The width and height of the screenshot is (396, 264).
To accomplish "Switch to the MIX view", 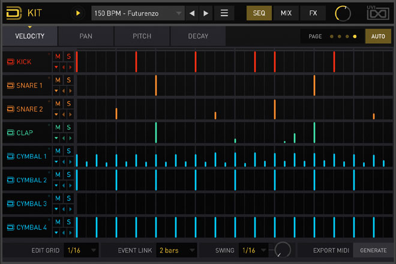I will click(286, 13).
